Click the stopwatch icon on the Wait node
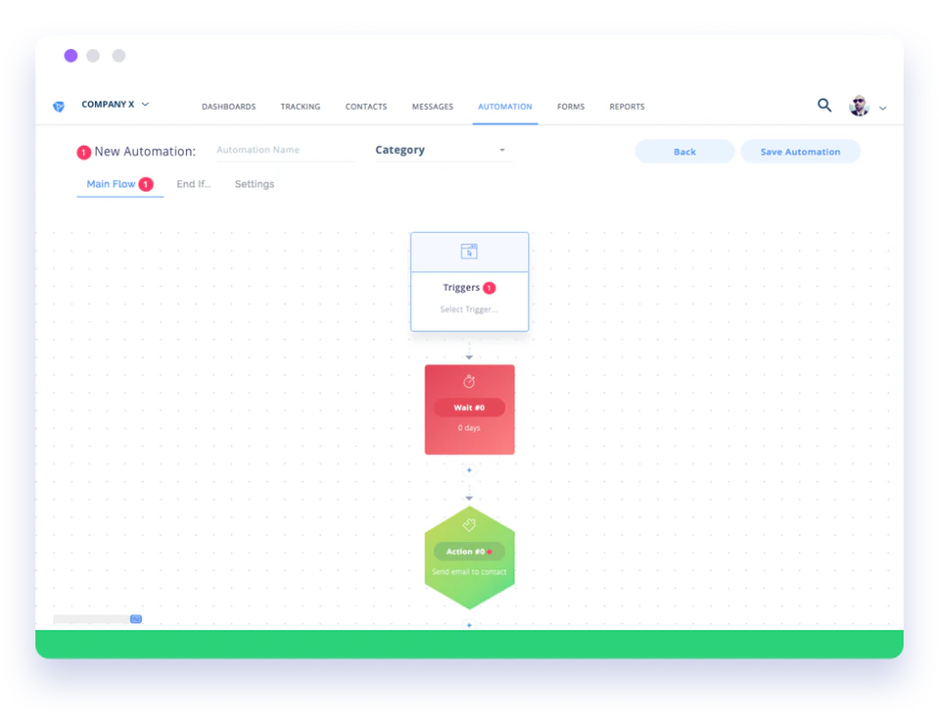The width and height of the screenshot is (939, 723). coord(469,382)
